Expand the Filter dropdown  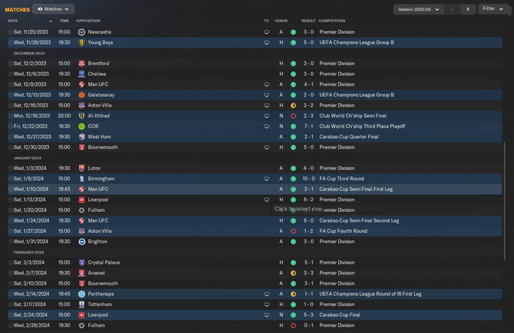(x=493, y=9)
